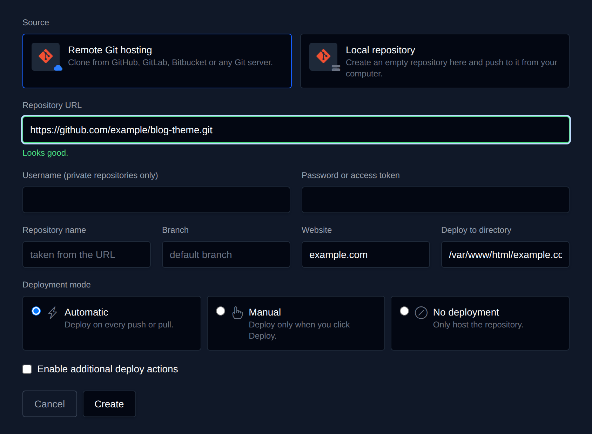Select the Manual deployment radio button
Screen dimensions: 592x434
221,311
